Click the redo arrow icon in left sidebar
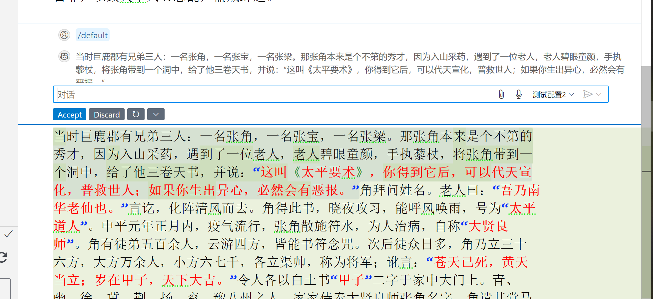 3,257
